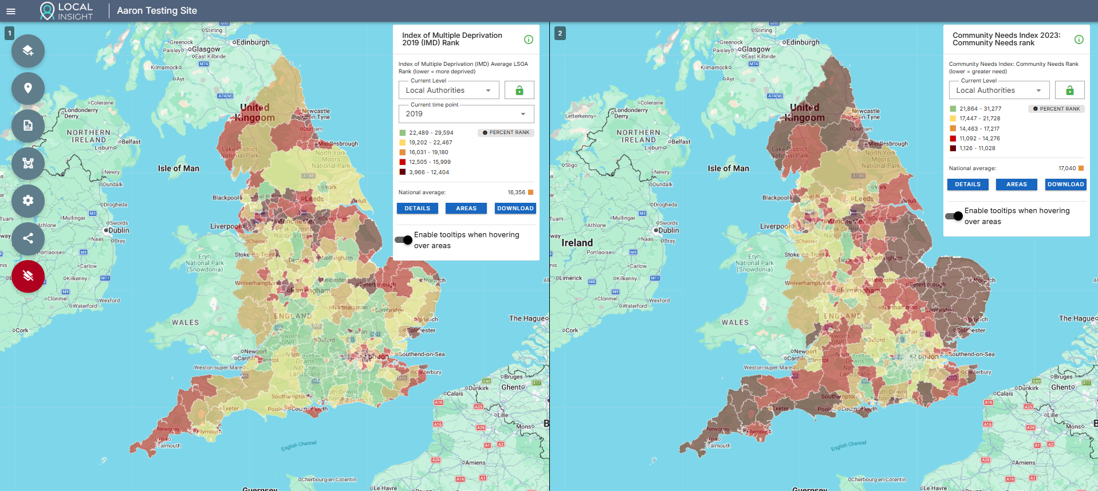Viewport: 1098px width, 491px height.
Task: Select the draw custom area polygon icon
Action: pos(28,163)
